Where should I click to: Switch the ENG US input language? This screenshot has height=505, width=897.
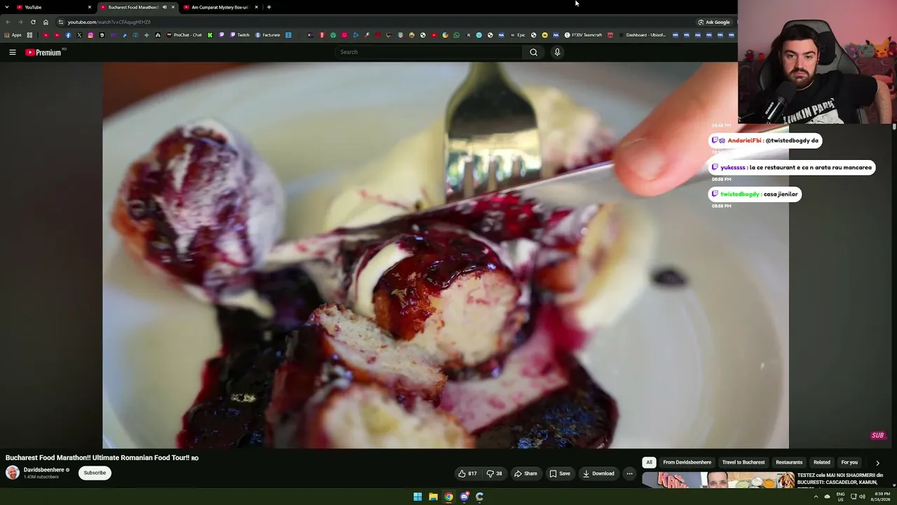[841, 497]
